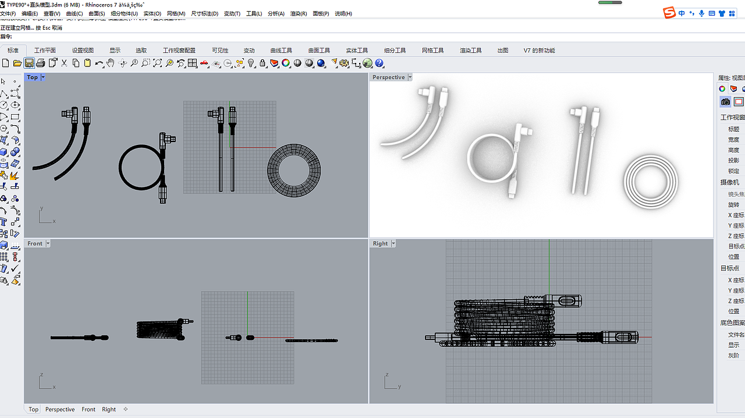Image resolution: width=745 pixels, height=418 pixels.
Task: Click the light bulb visibility icon
Action: pos(251,63)
